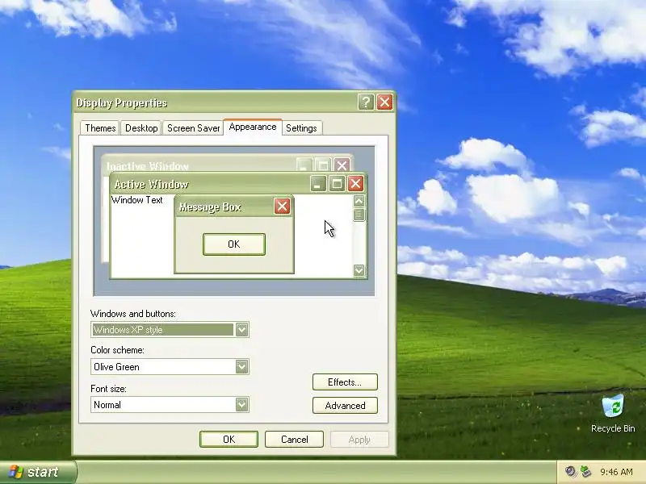Click the network tray icon beside clock
The width and height of the screenshot is (646, 484).
585,471
